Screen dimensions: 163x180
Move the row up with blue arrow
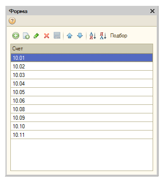[x=69, y=36]
